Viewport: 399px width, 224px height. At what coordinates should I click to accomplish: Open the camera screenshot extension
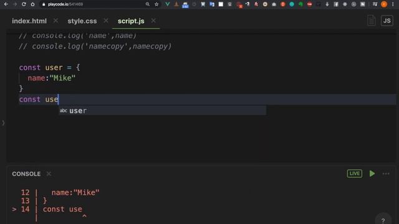click(x=274, y=4)
